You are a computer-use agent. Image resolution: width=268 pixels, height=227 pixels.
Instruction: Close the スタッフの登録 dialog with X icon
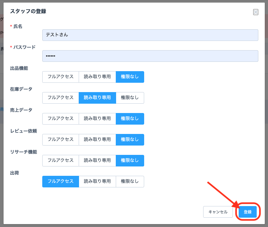[255, 12]
